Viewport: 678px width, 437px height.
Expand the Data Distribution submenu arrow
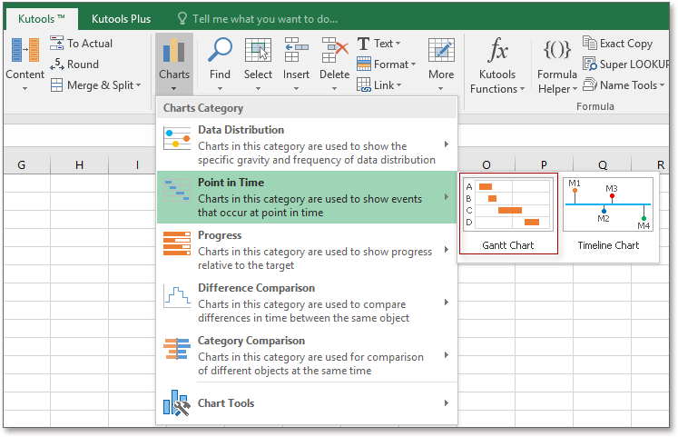[447, 144]
